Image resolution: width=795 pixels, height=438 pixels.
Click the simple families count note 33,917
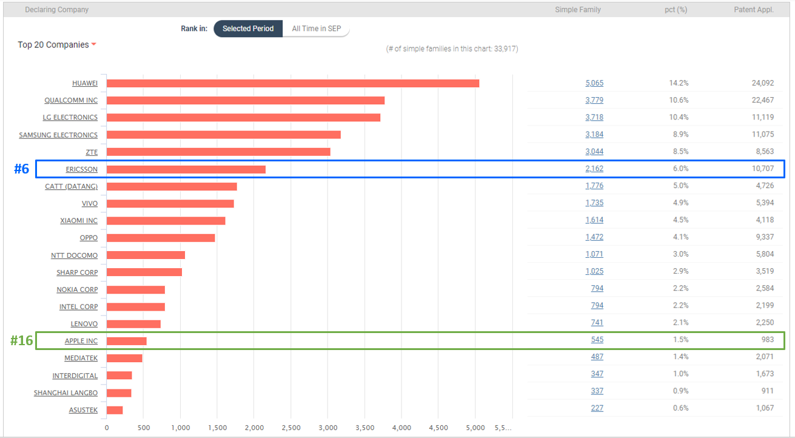[x=452, y=49]
